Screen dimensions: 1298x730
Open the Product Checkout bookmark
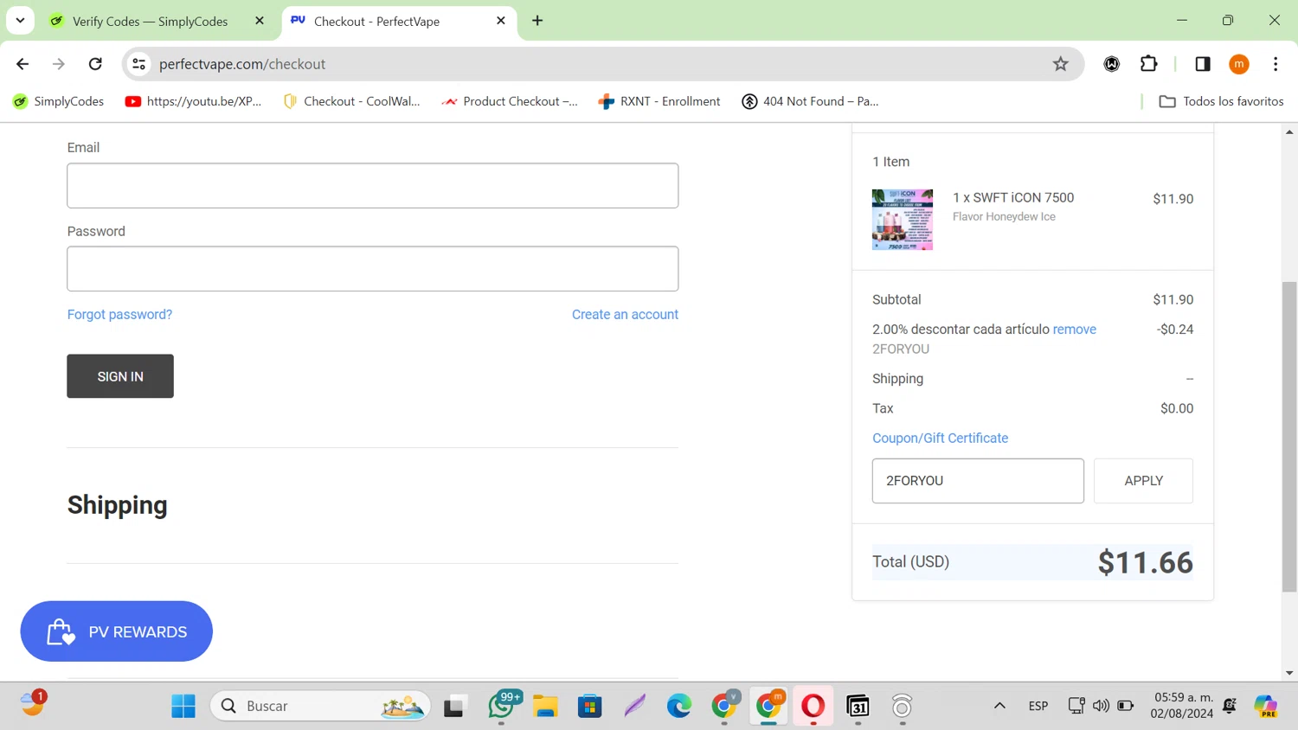coord(510,101)
